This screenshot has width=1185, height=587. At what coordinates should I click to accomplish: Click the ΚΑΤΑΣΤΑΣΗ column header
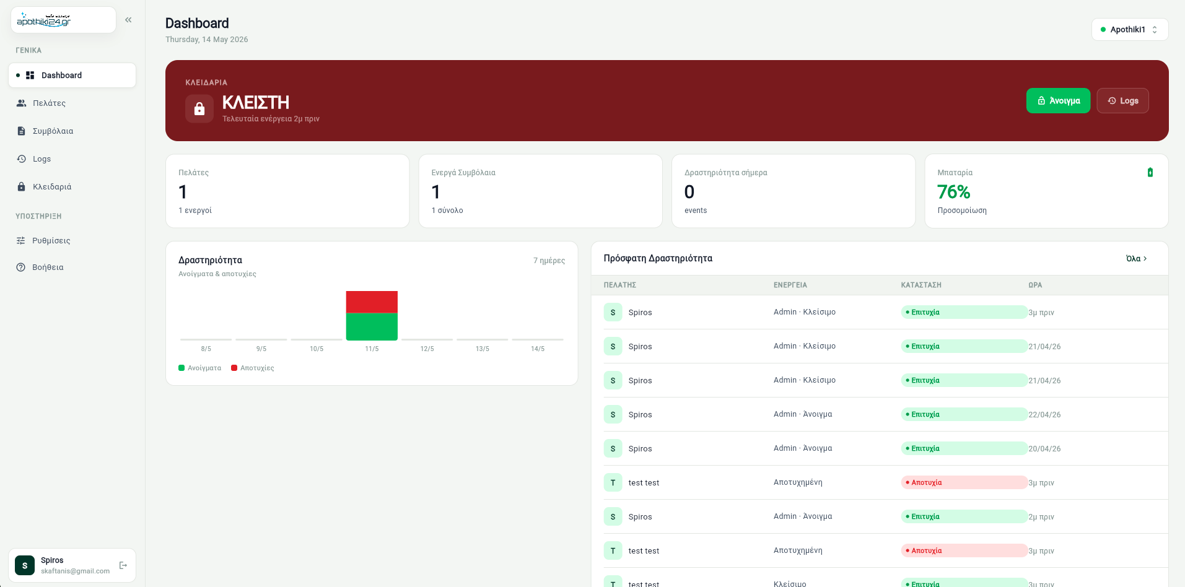click(921, 285)
